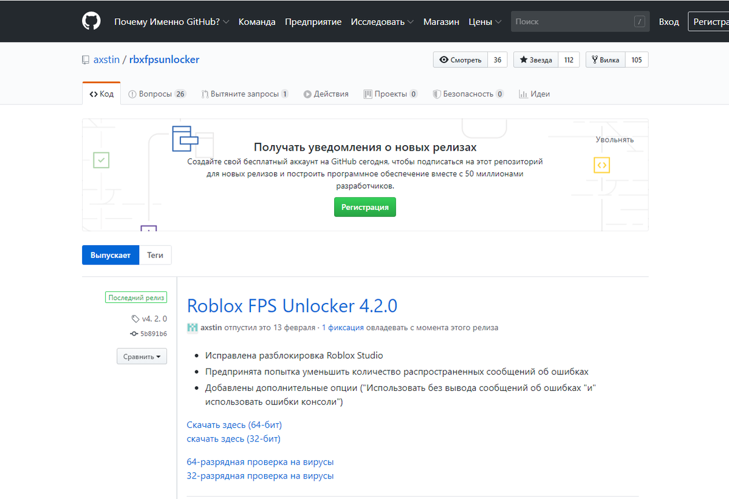The height and width of the screenshot is (499, 729).
Task: Switch to the Код tab
Action: [101, 93]
